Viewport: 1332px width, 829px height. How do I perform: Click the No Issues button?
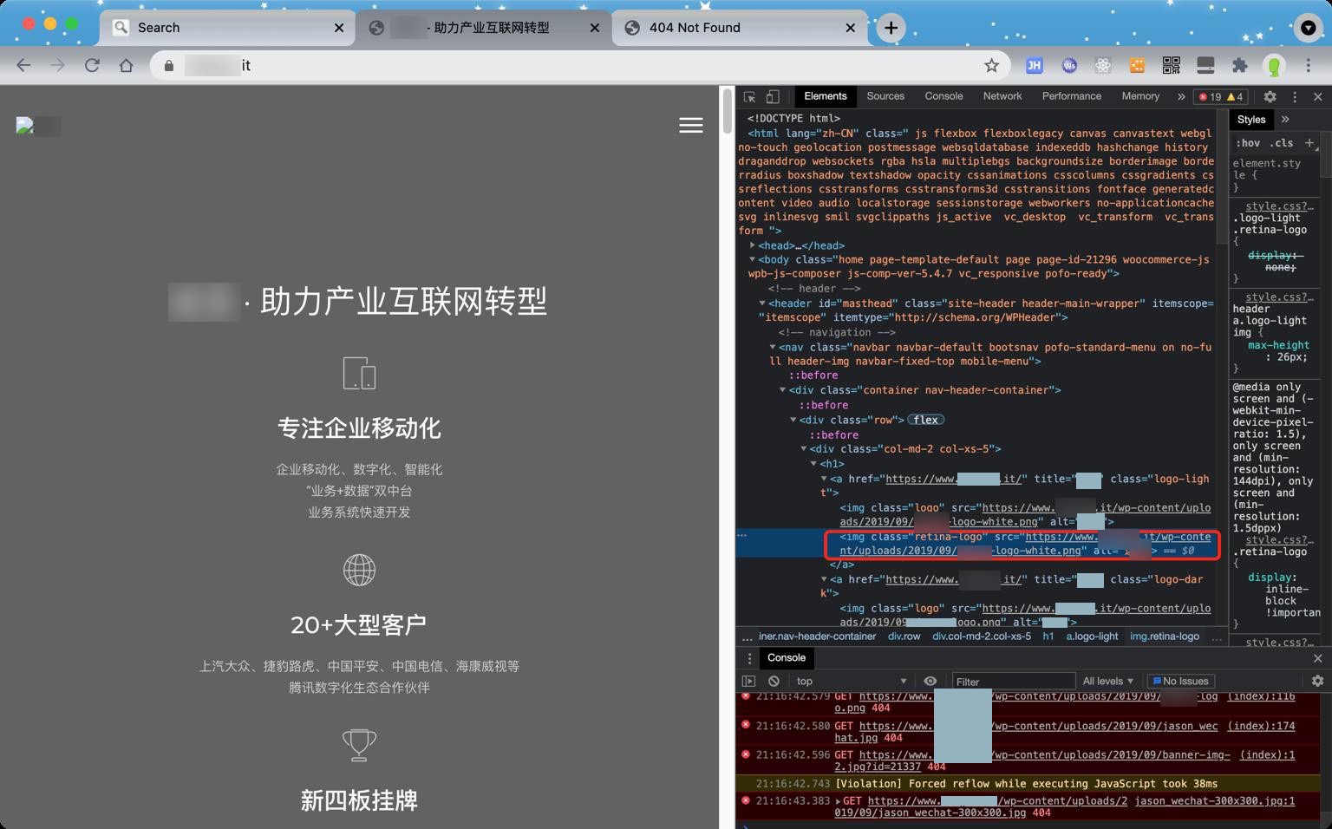coord(1180,682)
